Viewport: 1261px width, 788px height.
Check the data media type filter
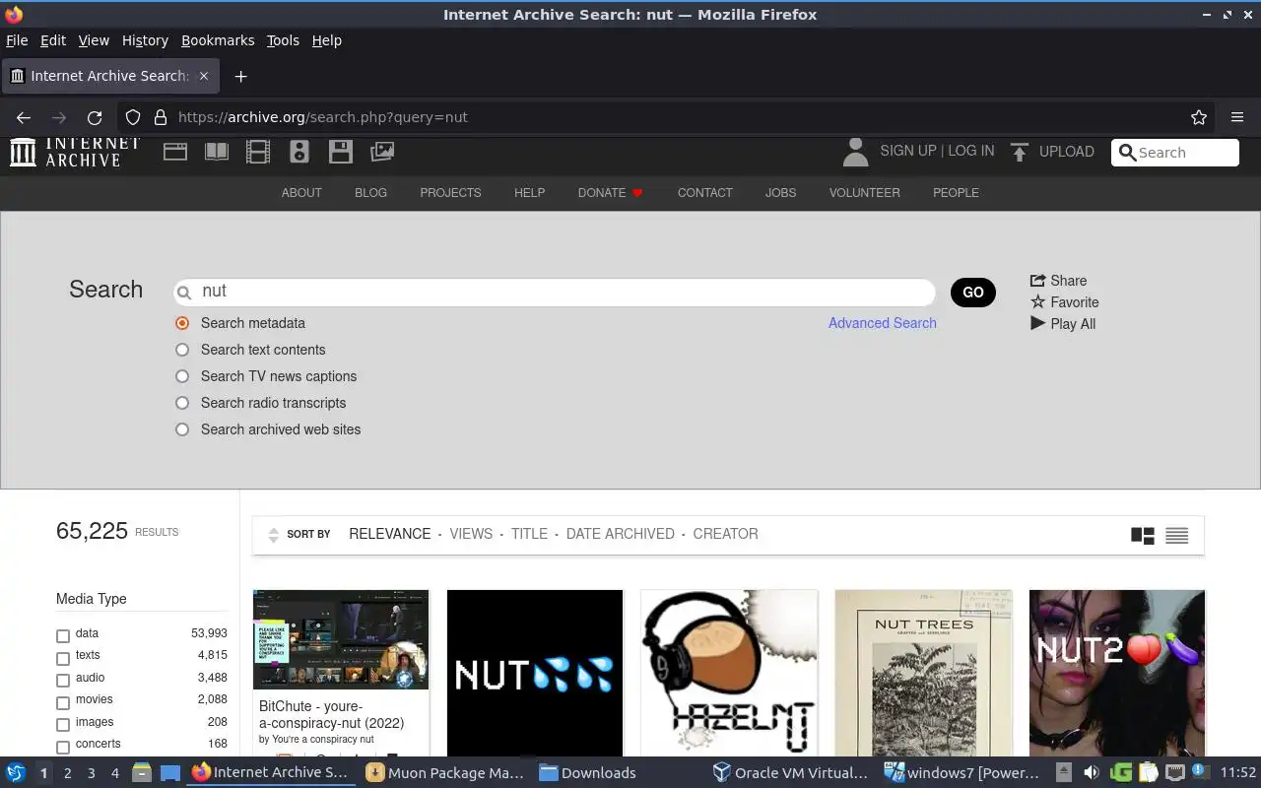[63, 636]
